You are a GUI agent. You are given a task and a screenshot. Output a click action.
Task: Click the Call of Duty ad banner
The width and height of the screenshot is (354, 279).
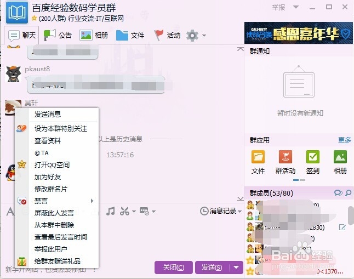click(x=299, y=33)
